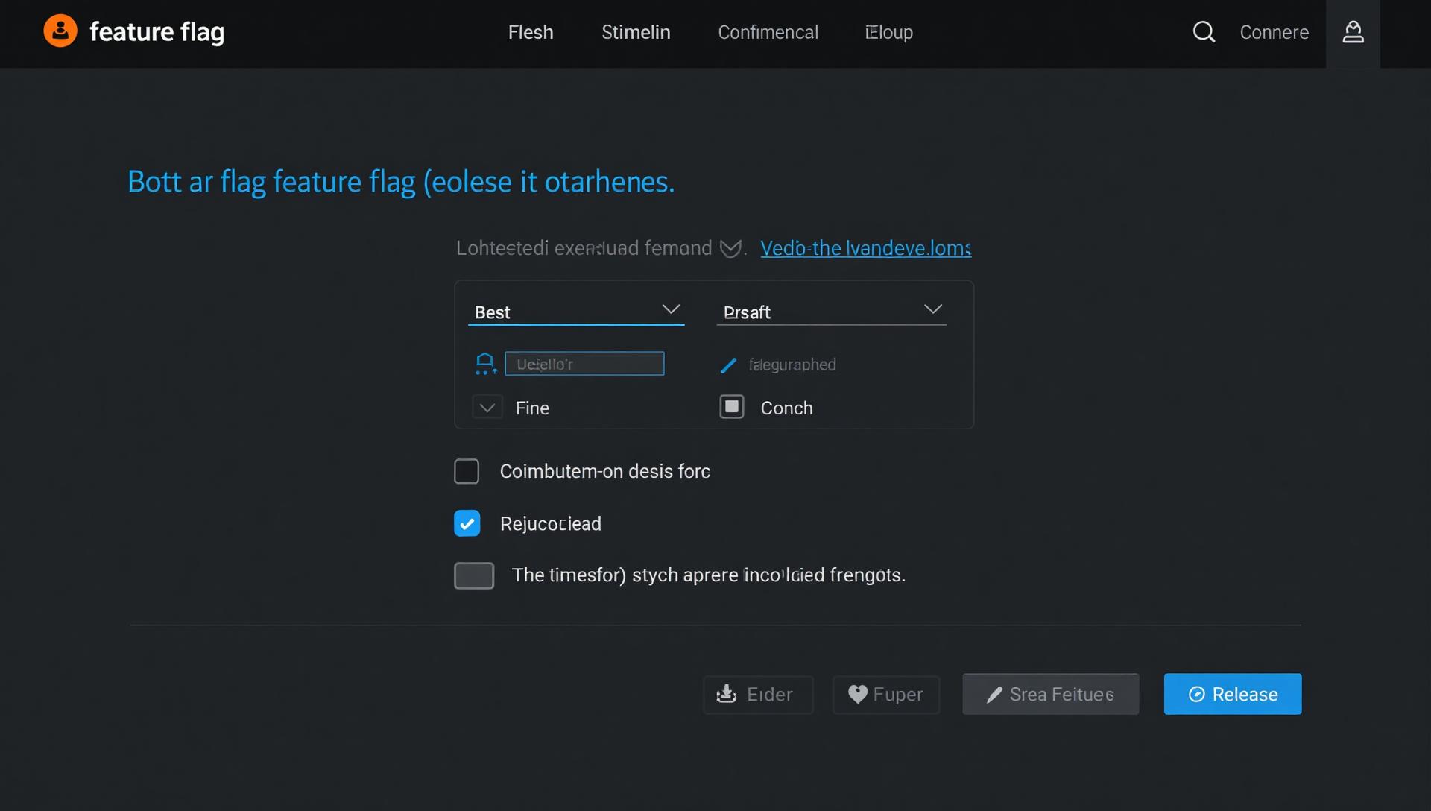Viewport: 1431px width, 811px height.
Task: Click the pencil icon next to faeguraphed
Action: click(728, 365)
